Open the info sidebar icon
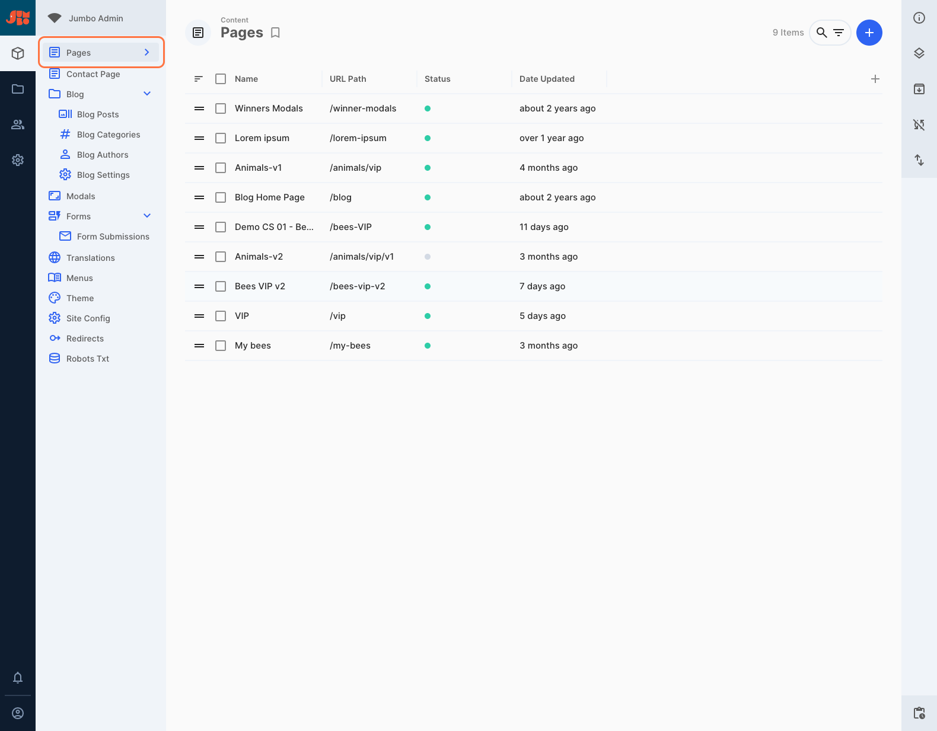 919,18
